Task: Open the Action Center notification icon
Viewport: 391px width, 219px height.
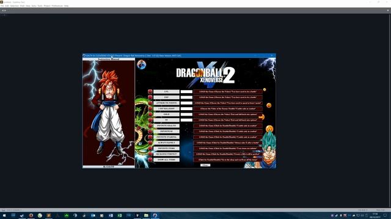Action: [x=386, y=215]
